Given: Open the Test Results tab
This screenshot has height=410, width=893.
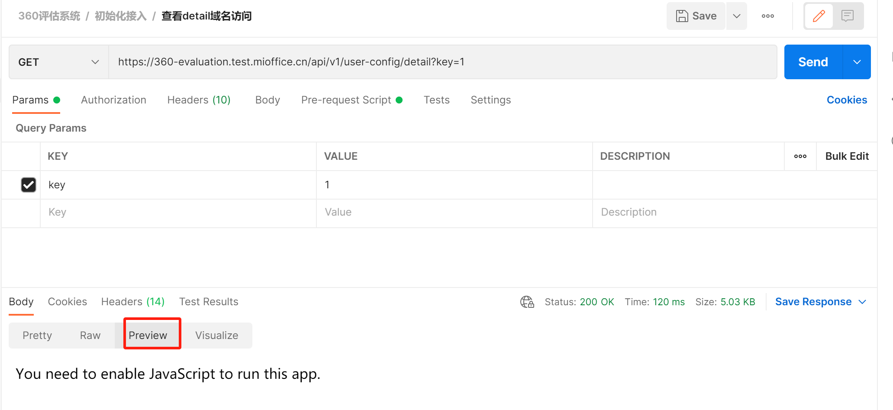Looking at the screenshot, I should 209,302.
